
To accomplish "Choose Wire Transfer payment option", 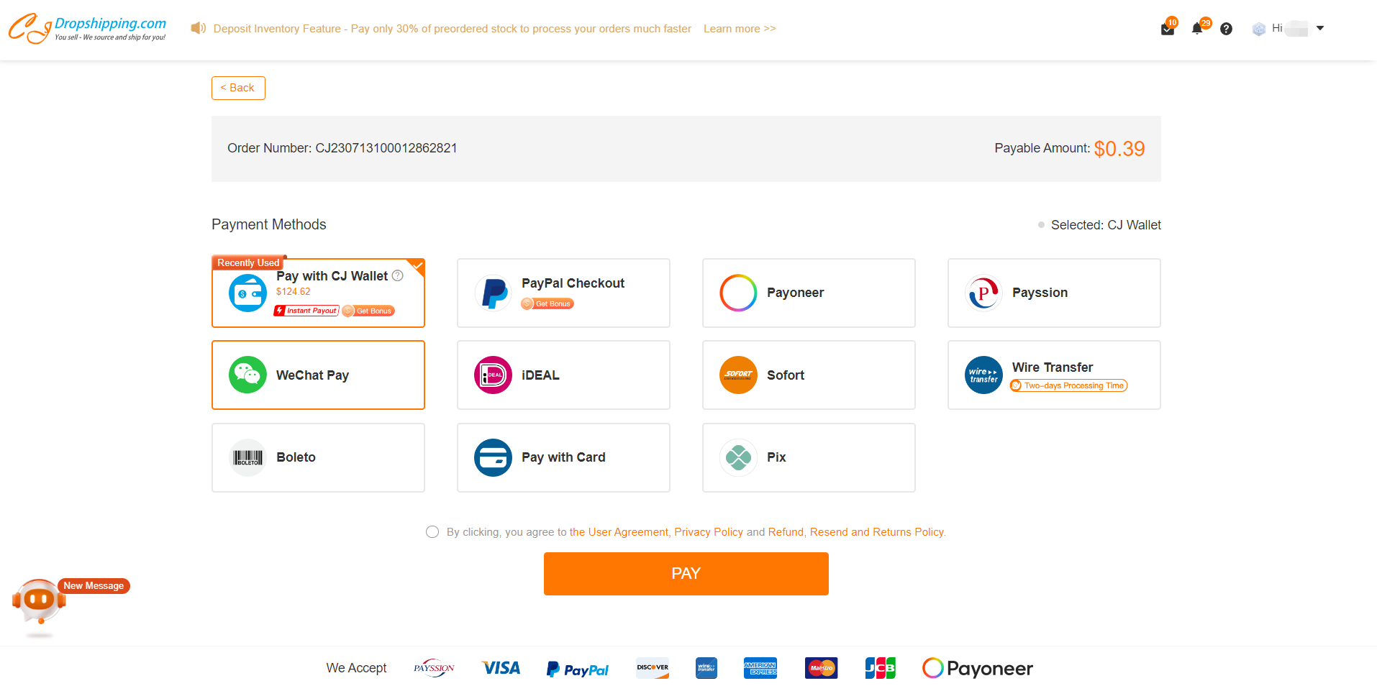I will tap(1053, 375).
